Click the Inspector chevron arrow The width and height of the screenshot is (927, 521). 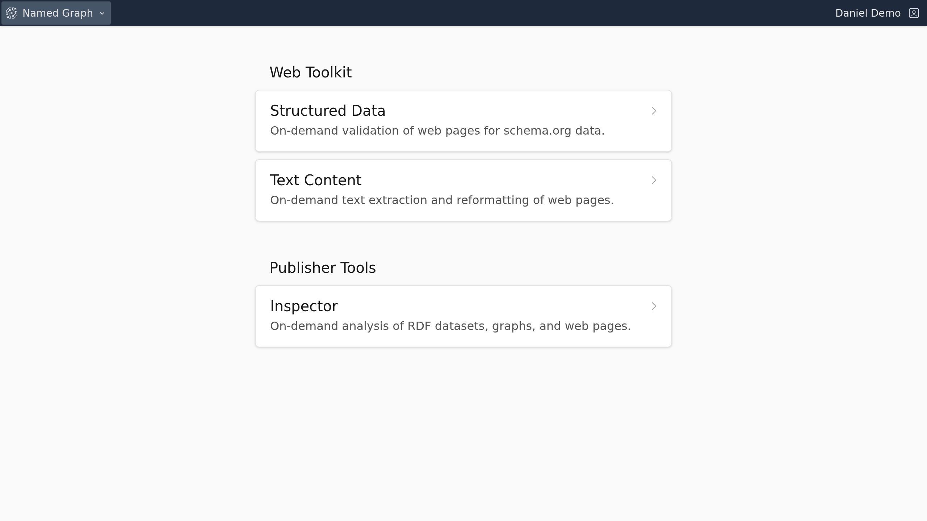(x=654, y=306)
